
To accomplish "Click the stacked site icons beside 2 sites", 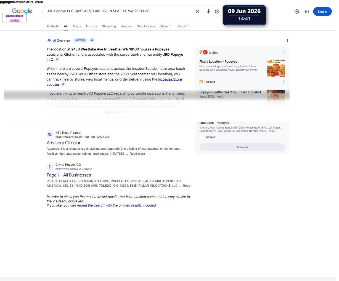I will (203, 52).
